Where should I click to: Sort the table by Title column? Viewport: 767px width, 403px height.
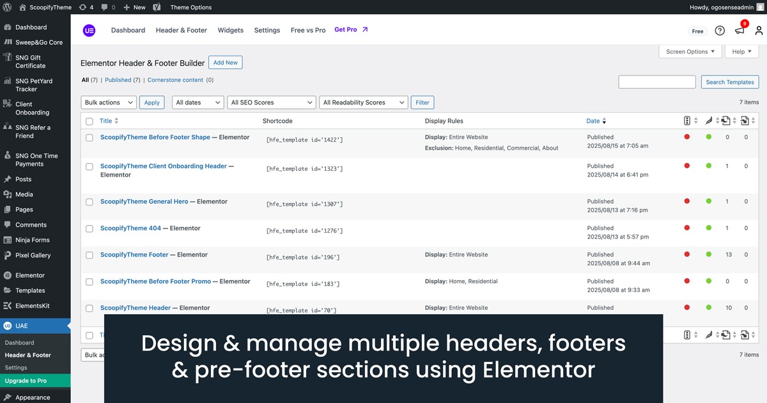pyautogui.click(x=109, y=121)
